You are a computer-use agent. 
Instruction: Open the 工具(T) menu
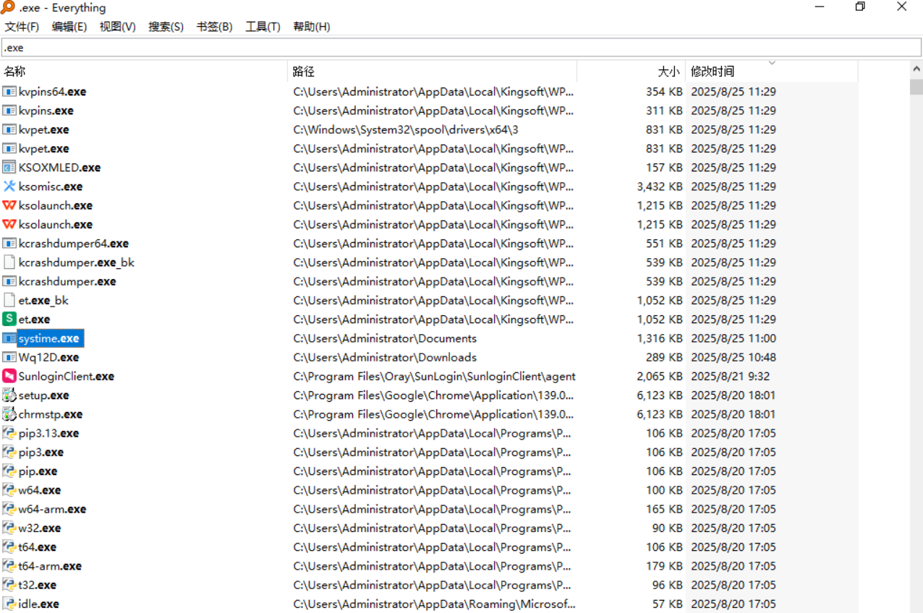pyautogui.click(x=263, y=27)
